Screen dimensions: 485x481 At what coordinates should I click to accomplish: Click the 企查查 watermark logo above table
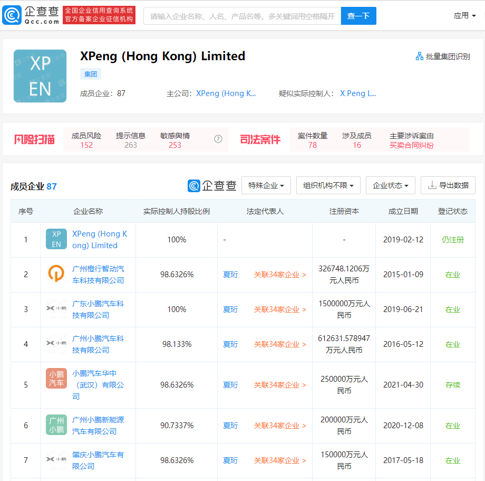(212, 185)
